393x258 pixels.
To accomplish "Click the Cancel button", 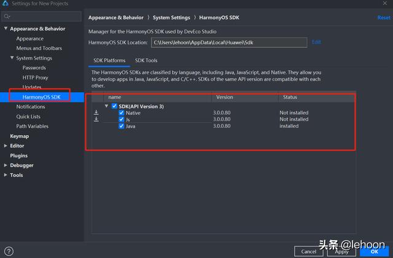I will point(308,251).
